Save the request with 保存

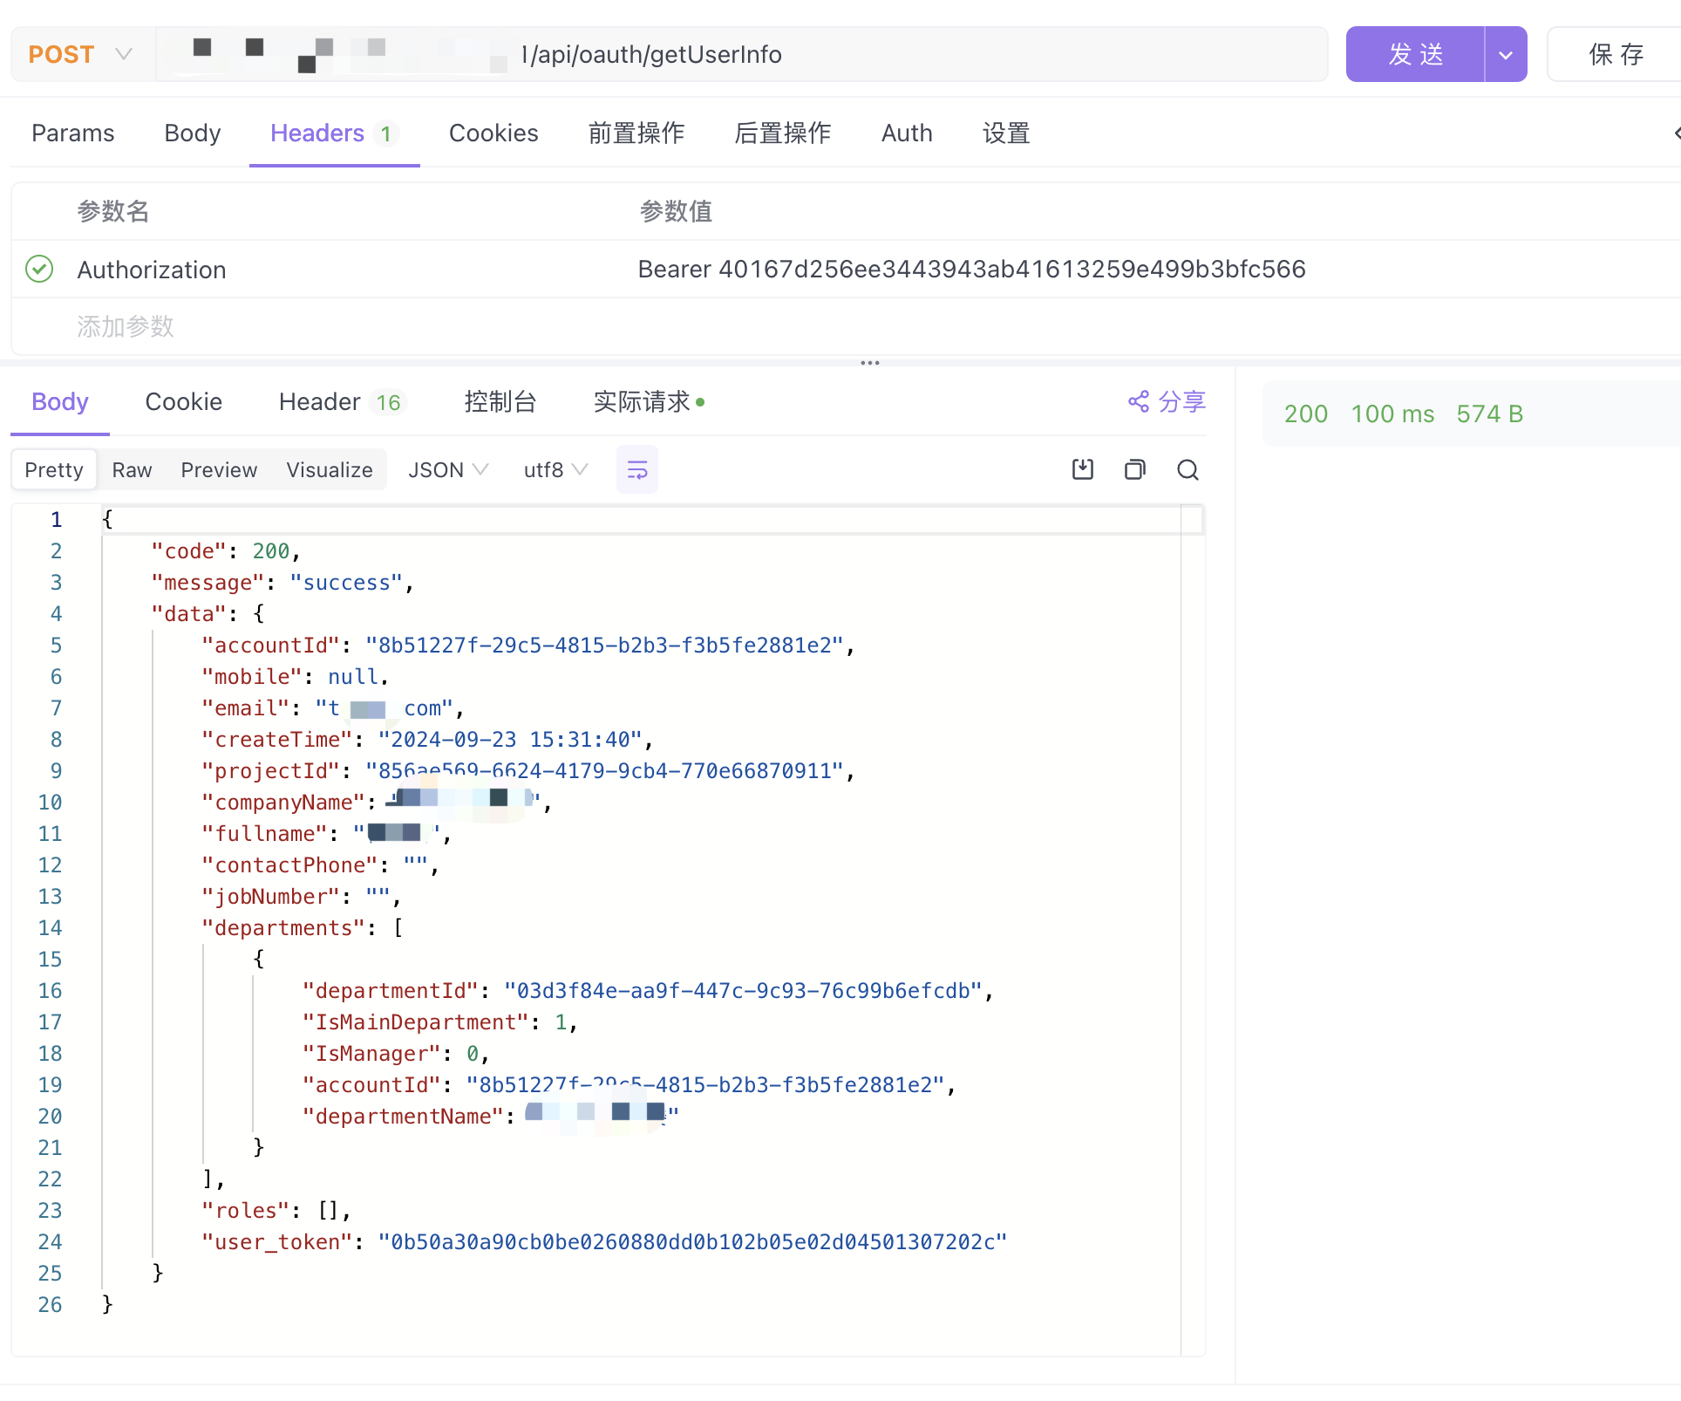click(x=1616, y=54)
